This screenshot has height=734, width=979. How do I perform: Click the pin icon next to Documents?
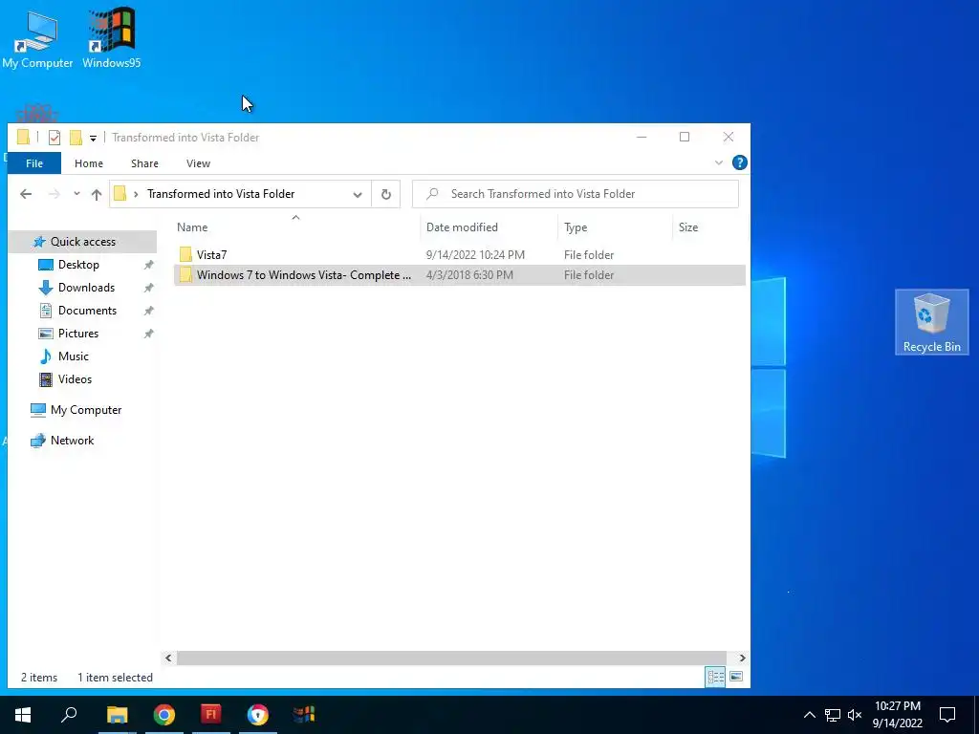point(148,311)
